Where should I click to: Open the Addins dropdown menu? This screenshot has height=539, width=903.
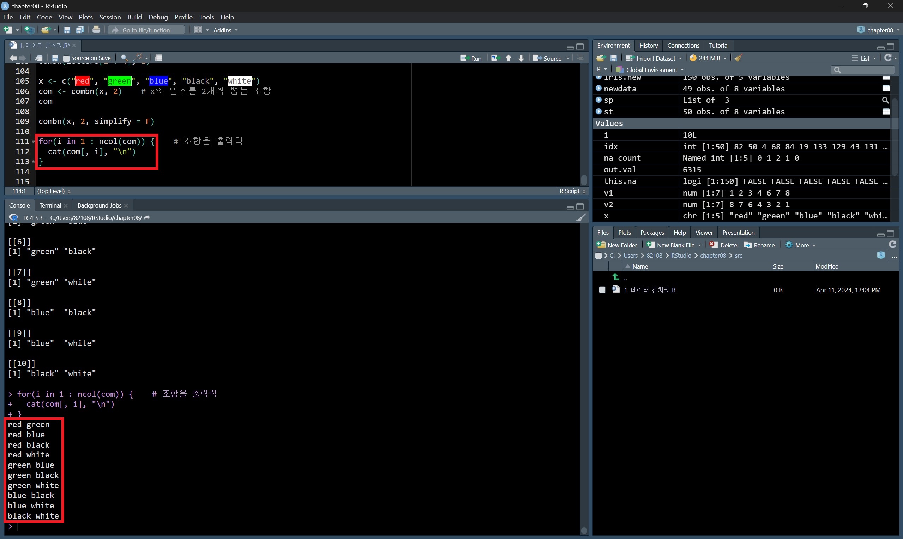pos(225,30)
